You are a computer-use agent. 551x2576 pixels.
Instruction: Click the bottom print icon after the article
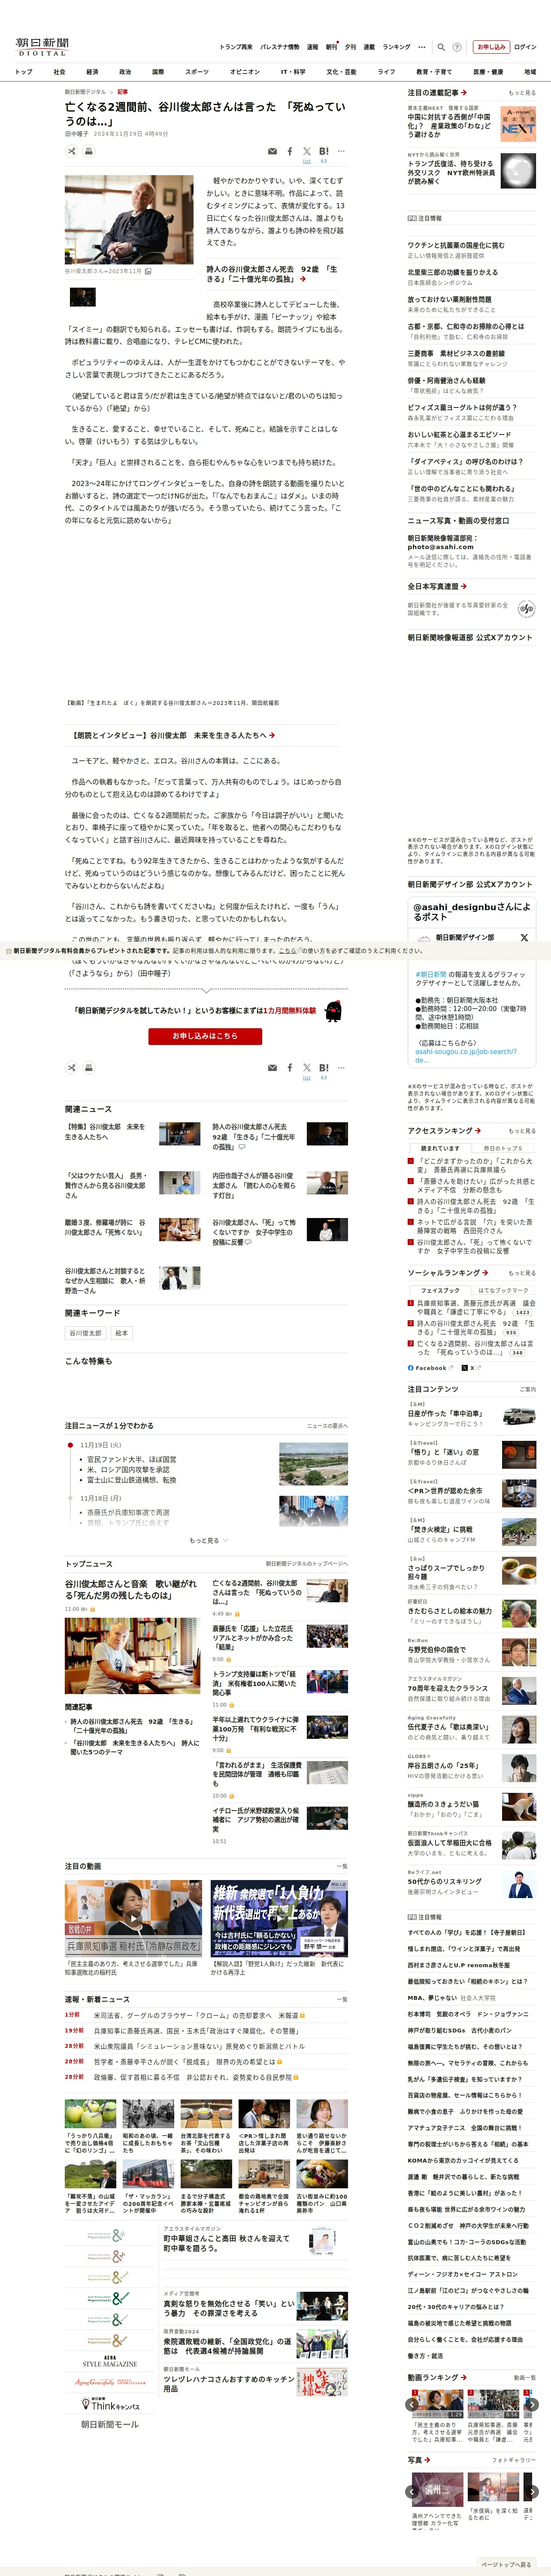(x=89, y=1068)
